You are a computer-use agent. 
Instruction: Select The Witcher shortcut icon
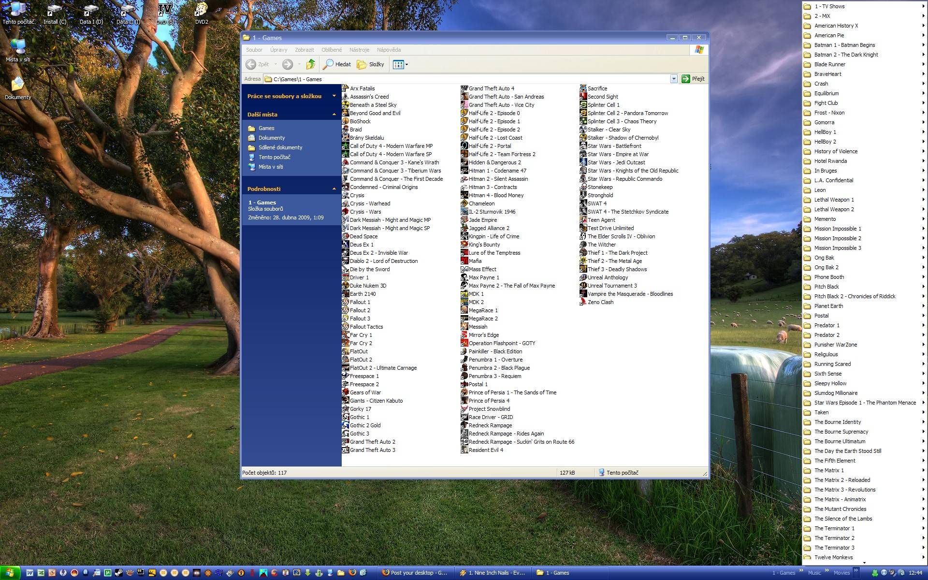pos(583,245)
